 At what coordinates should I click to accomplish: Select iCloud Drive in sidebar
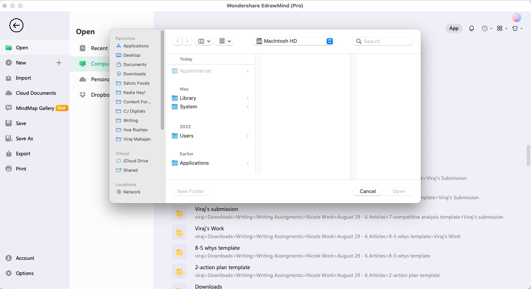[136, 161]
